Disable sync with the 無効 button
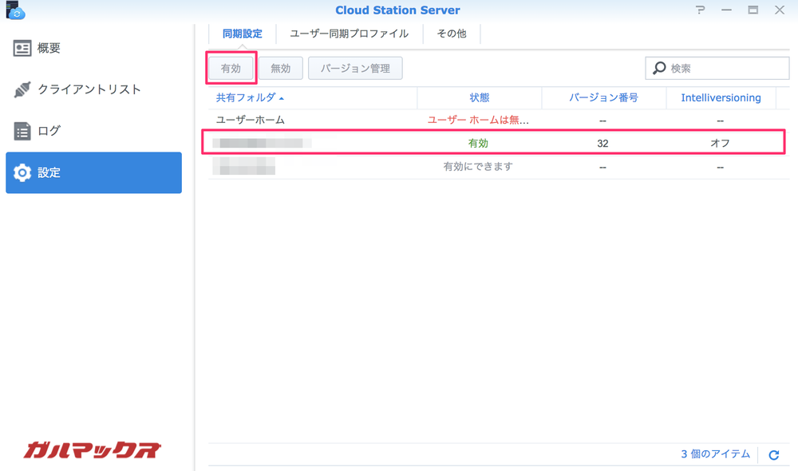798x471 pixels. click(x=280, y=68)
